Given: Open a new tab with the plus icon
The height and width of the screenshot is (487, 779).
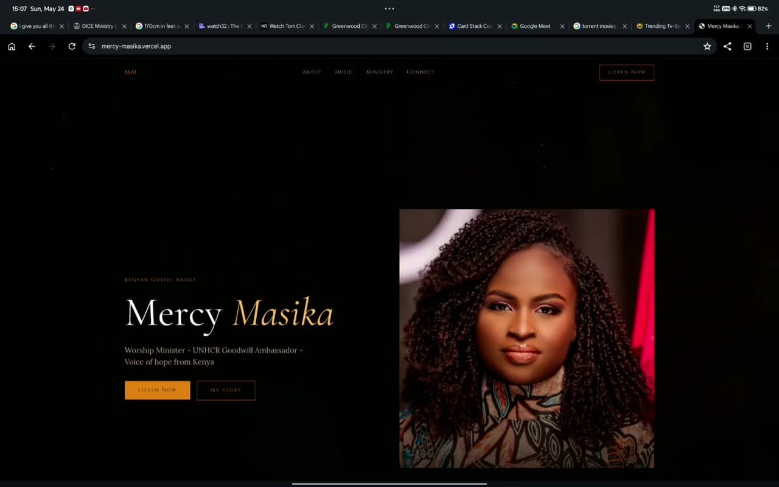Looking at the screenshot, I should click(x=769, y=26).
